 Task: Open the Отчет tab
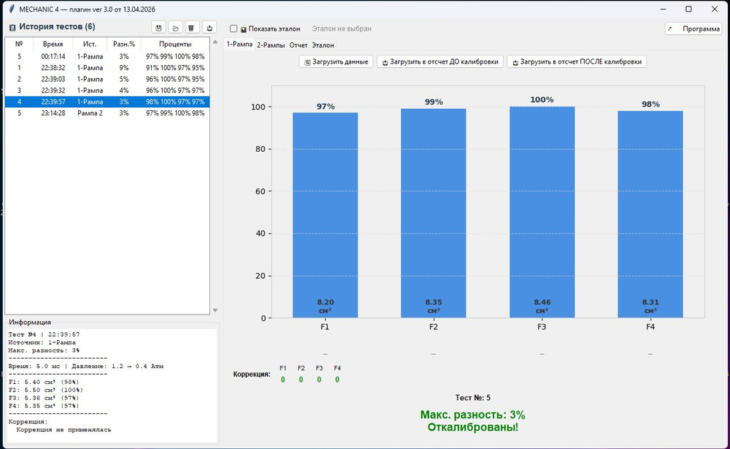click(299, 45)
